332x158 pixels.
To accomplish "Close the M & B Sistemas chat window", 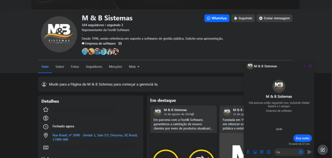I will 310,66.
